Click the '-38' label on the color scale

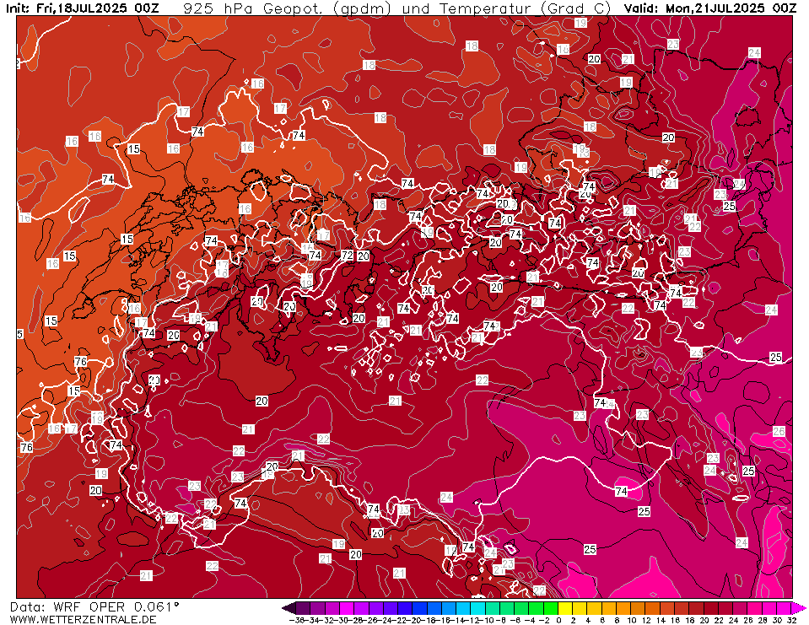[296, 620]
